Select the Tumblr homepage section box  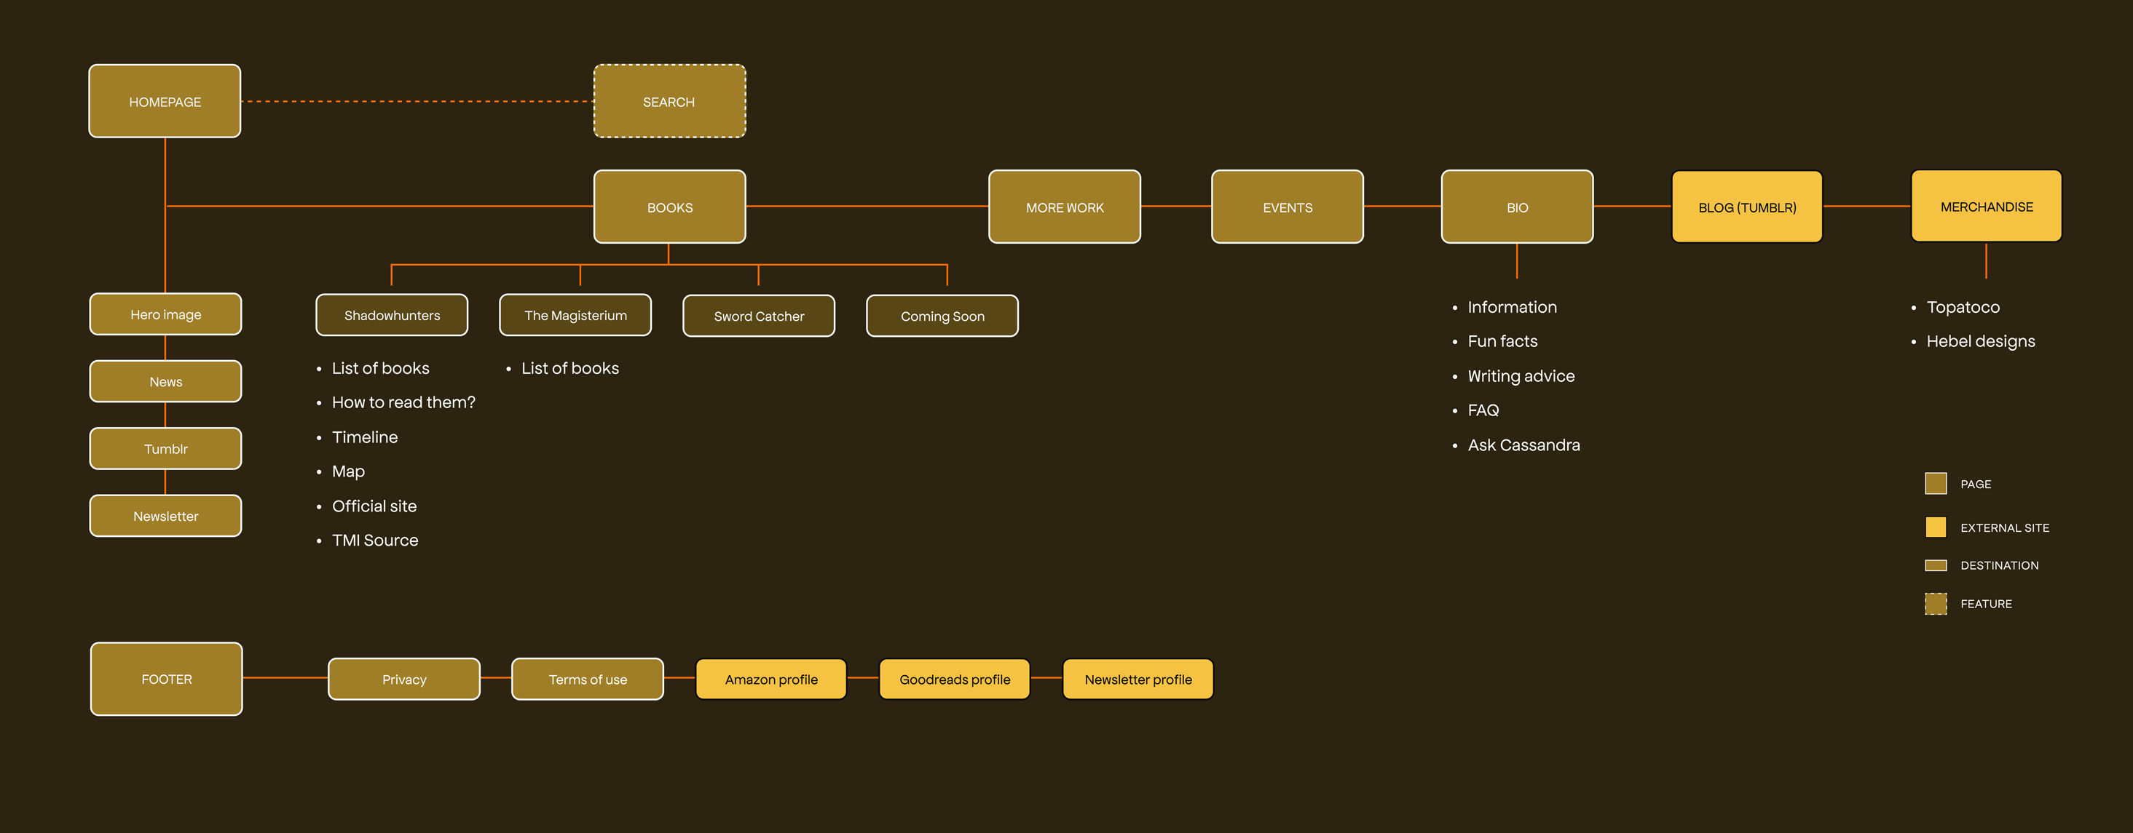(x=165, y=448)
